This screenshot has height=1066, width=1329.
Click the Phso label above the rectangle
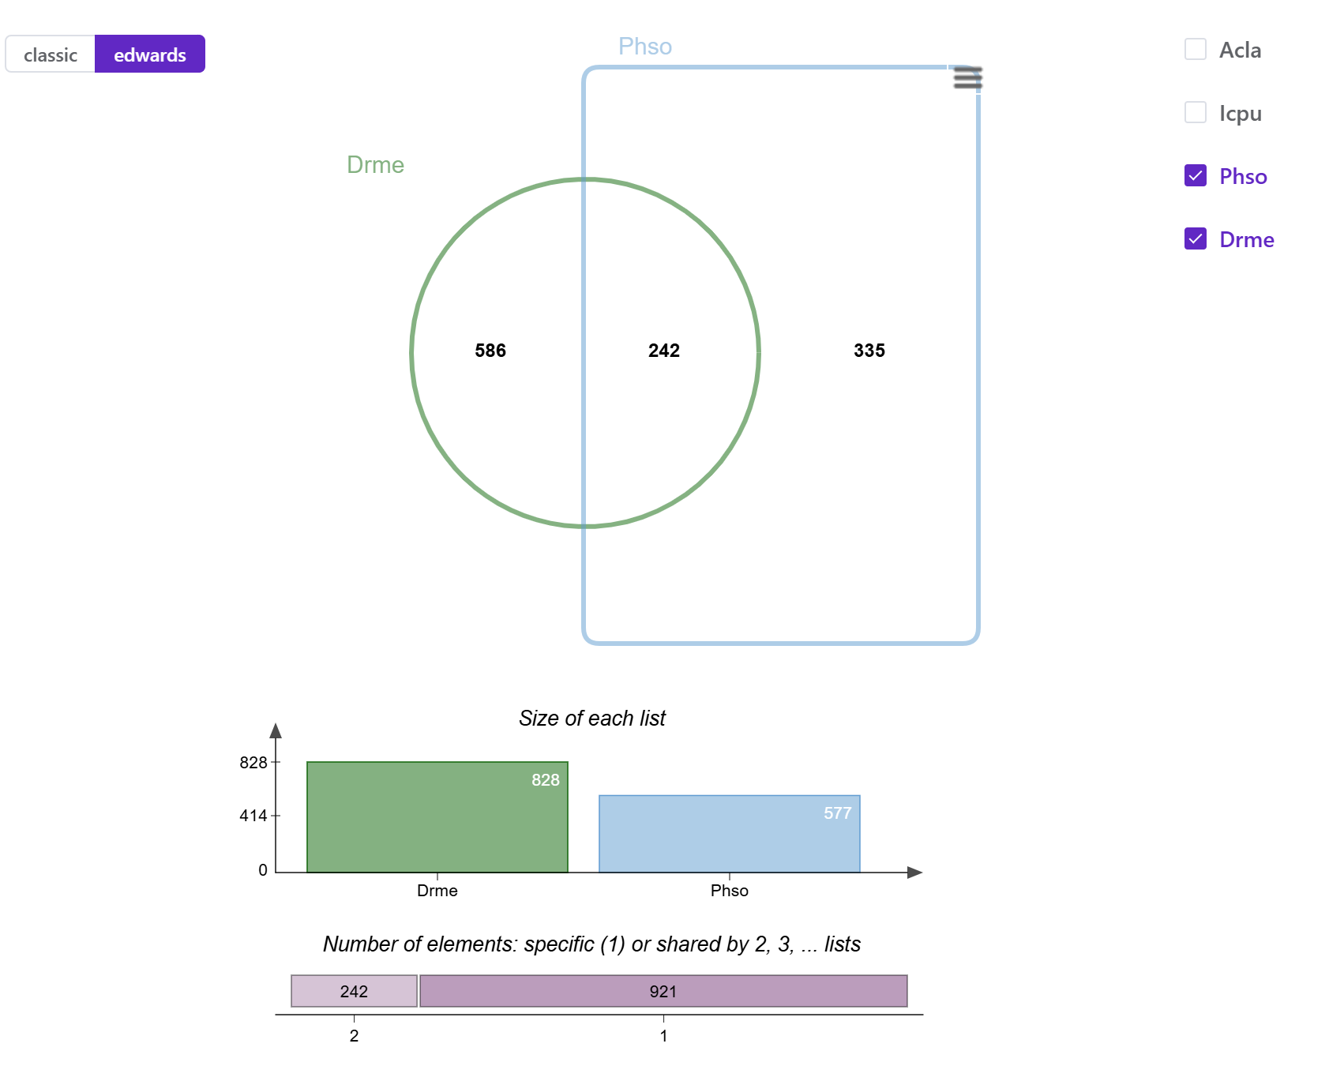pyautogui.click(x=645, y=47)
